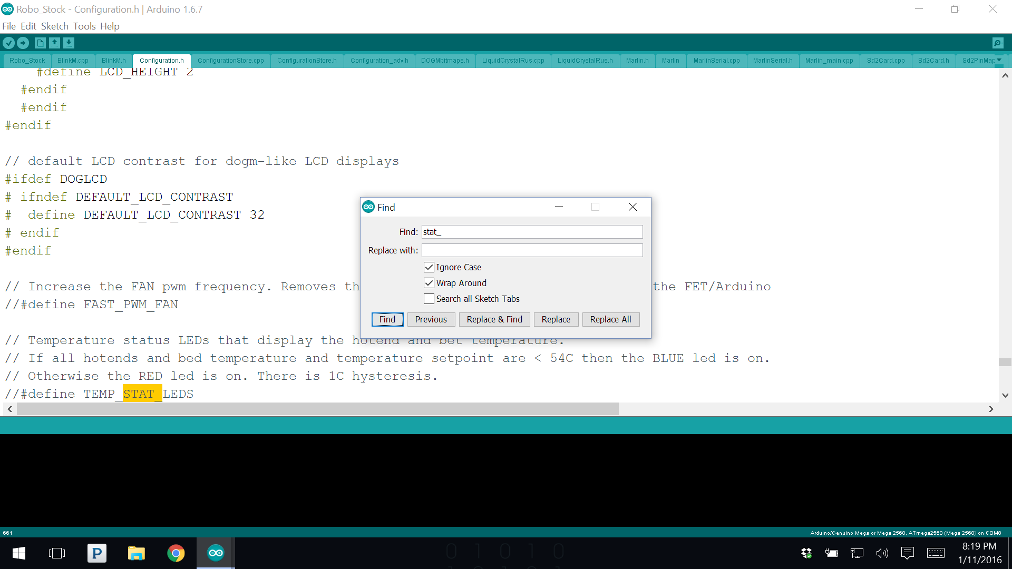This screenshot has height=569, width=1012.
Task: Select the Configuration.h tab
Action: point(161,61)
